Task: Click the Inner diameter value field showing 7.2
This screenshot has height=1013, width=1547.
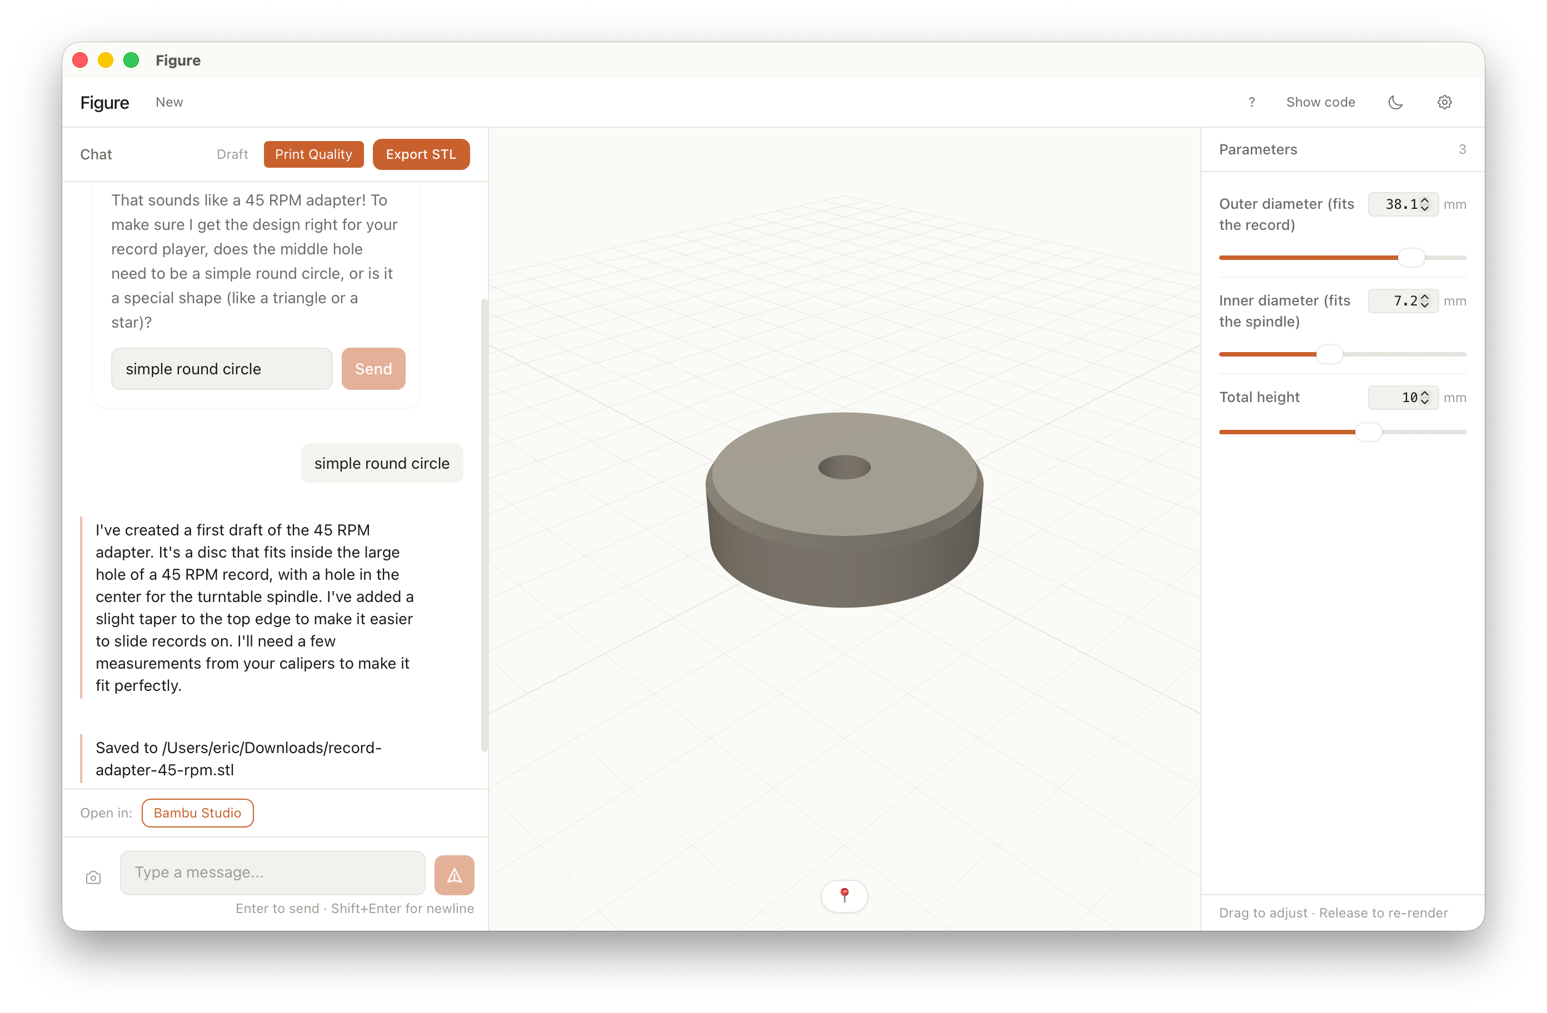Action: pos(1403,301)
